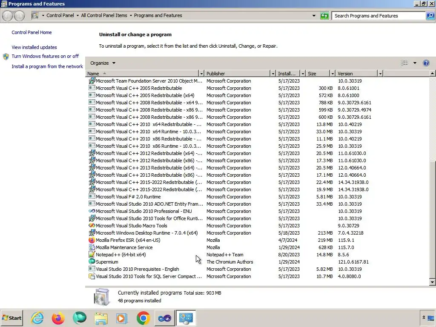Click the Notepad++ program icon in list

click(92, 255)
